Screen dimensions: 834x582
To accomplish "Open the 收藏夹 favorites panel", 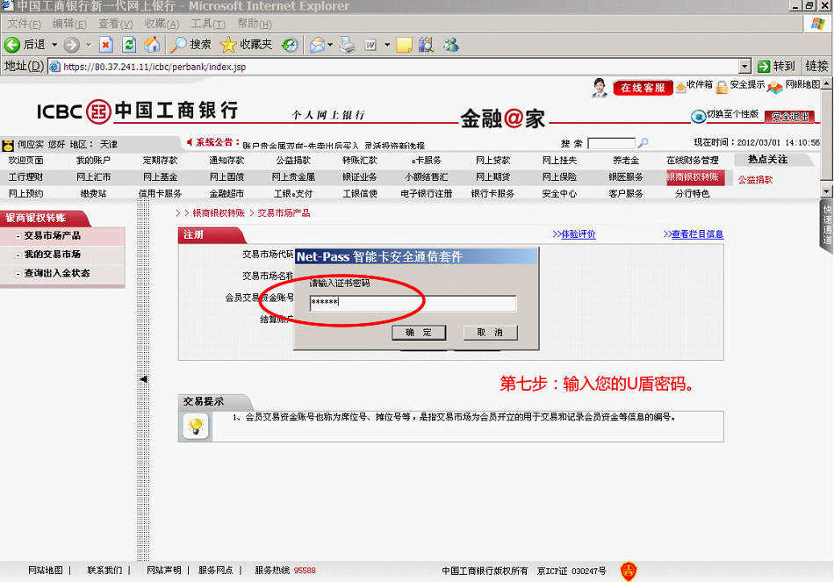I will pyautogui.click(x=246, y=45).
